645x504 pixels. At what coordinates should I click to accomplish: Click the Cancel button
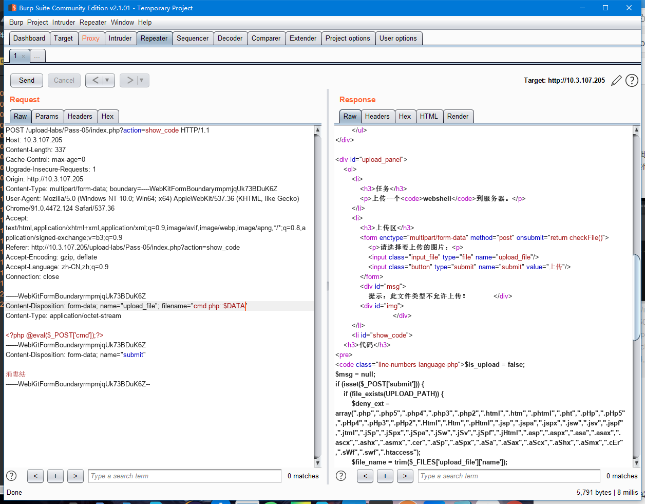click(x=64, y=80)
